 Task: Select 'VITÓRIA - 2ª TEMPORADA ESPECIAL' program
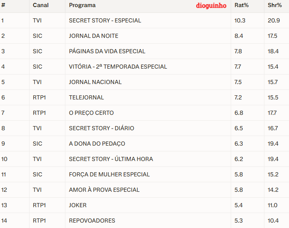point(118,67)
